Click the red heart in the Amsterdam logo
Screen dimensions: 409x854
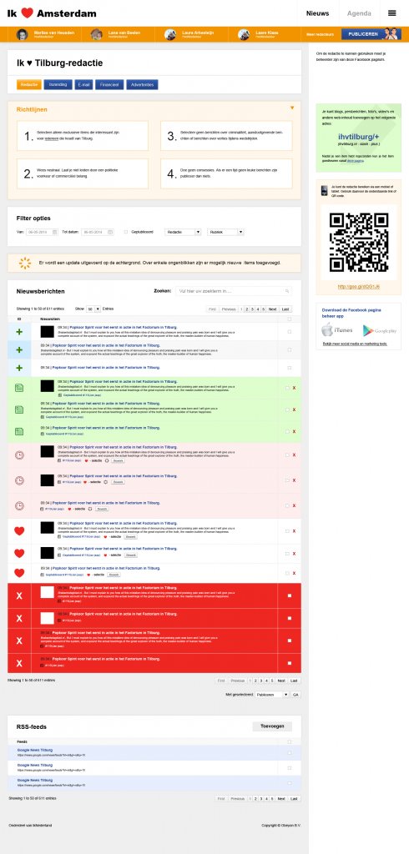pyautogui.click(x=28, y=13)
